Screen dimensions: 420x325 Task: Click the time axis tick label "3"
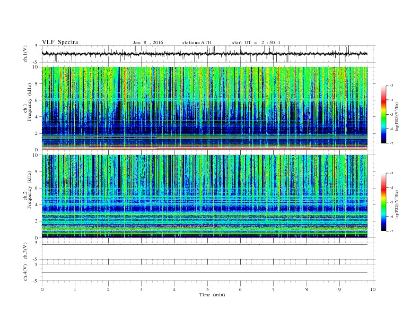click(x=141, y=289)
